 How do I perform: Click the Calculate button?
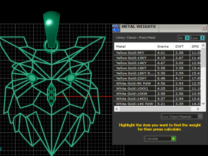(160, 139)
